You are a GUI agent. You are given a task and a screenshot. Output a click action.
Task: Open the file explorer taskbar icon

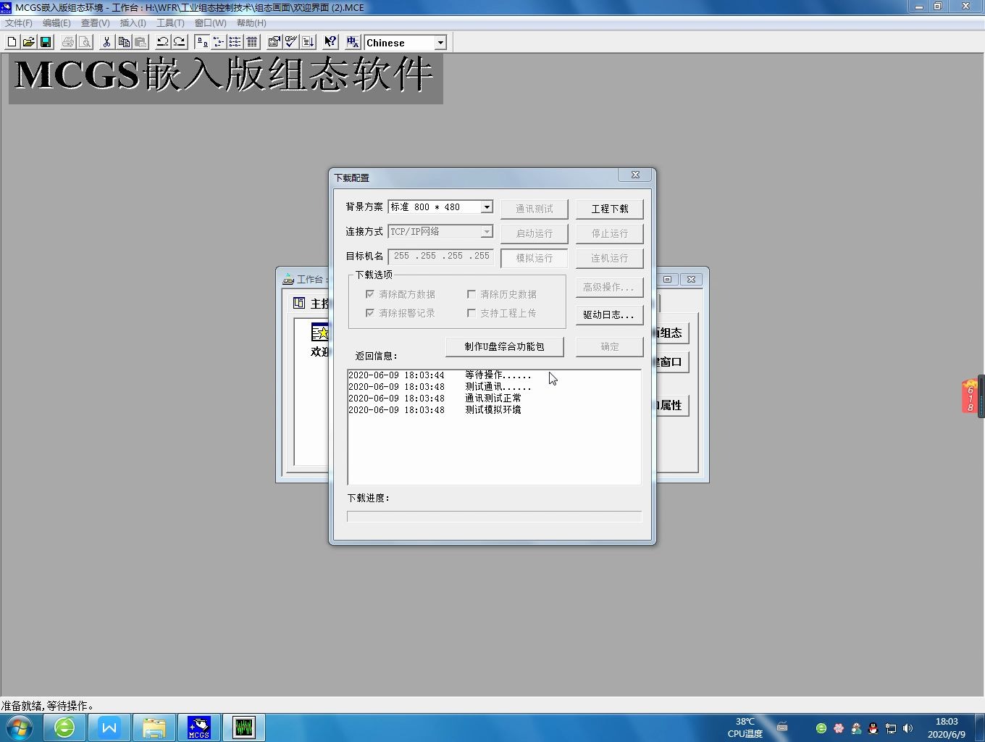(x=154, y=728)
